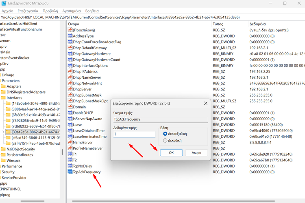Screen dimensions: 305x203
Task: Click the TcpNoDelay value icon
Action: pos(70,166)
